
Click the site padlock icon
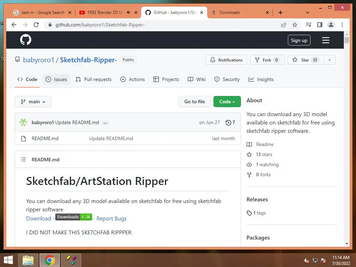click(50, 25)
